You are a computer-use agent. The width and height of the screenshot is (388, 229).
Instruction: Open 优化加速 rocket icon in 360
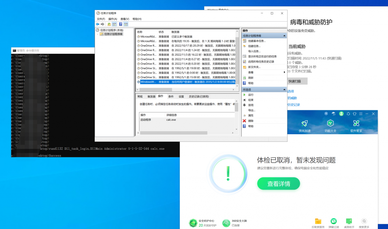click(x=304, y=123)
